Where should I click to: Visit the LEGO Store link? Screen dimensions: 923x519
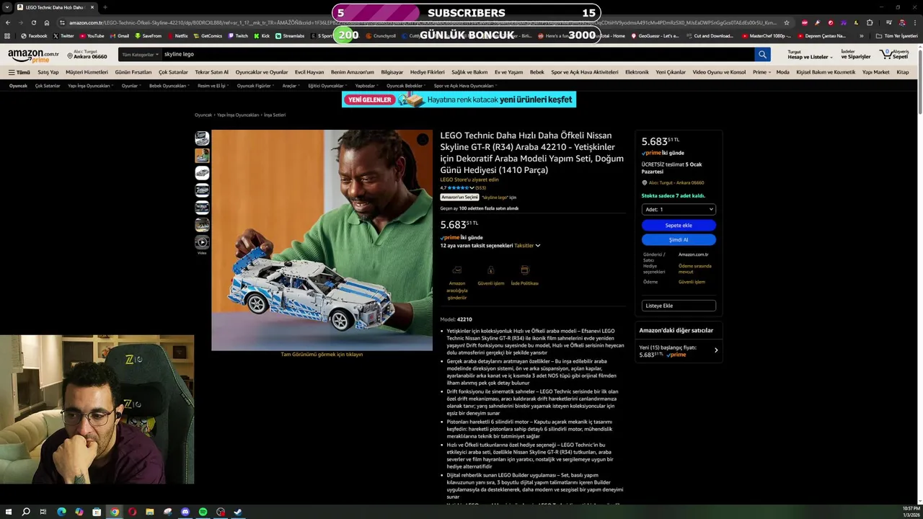(x=469, y=179)
